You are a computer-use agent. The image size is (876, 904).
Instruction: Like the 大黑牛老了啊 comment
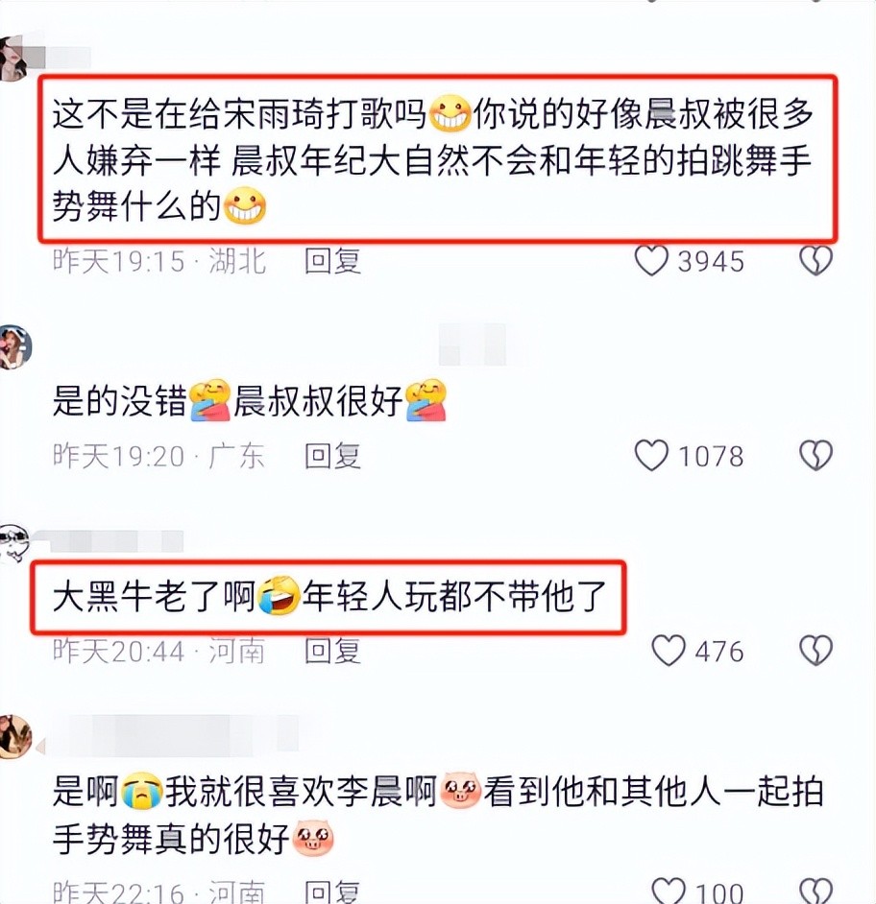coord(669,651)
